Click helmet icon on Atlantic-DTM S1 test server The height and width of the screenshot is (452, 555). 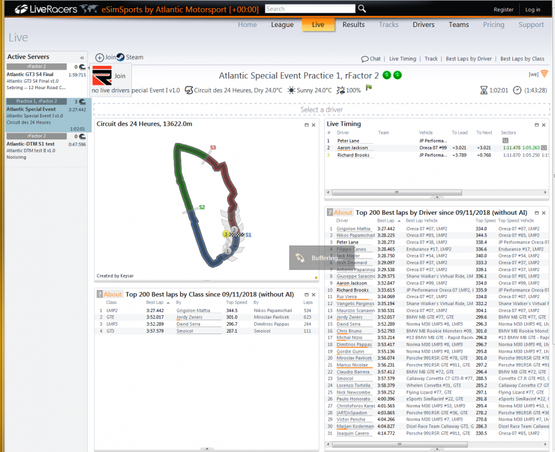82,136
